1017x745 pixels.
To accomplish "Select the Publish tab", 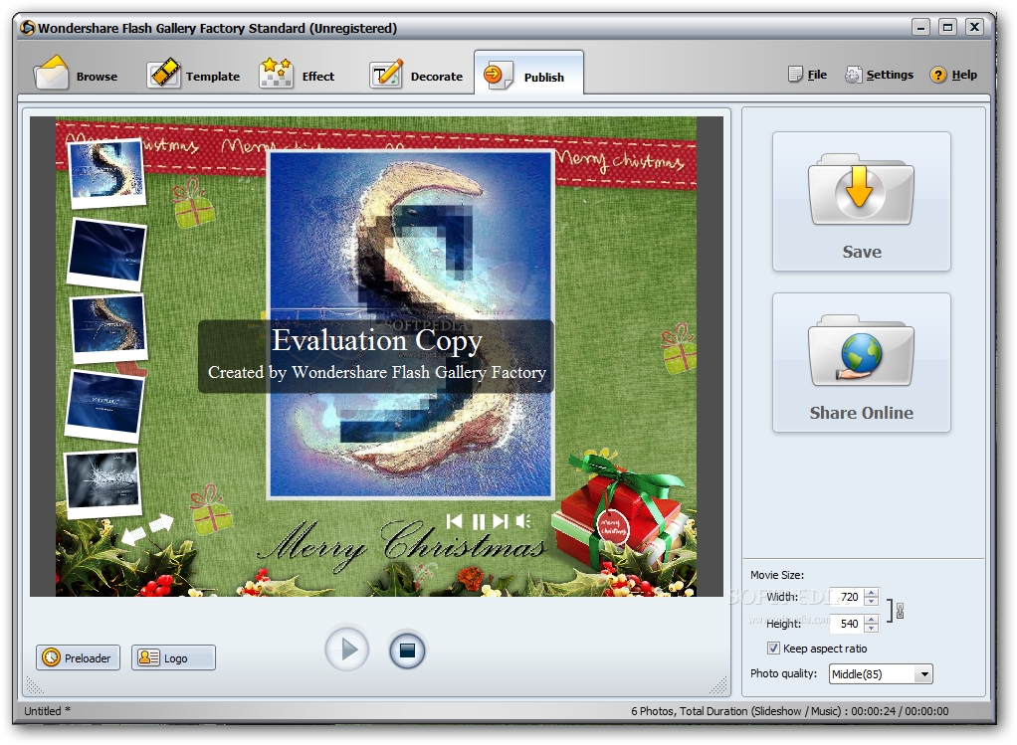I will click(x=528, y=75).
